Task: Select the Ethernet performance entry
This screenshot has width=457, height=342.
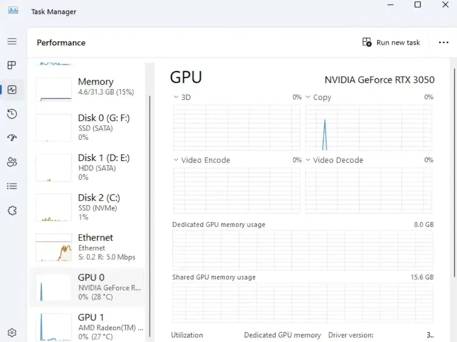Action: pos(88,247)
